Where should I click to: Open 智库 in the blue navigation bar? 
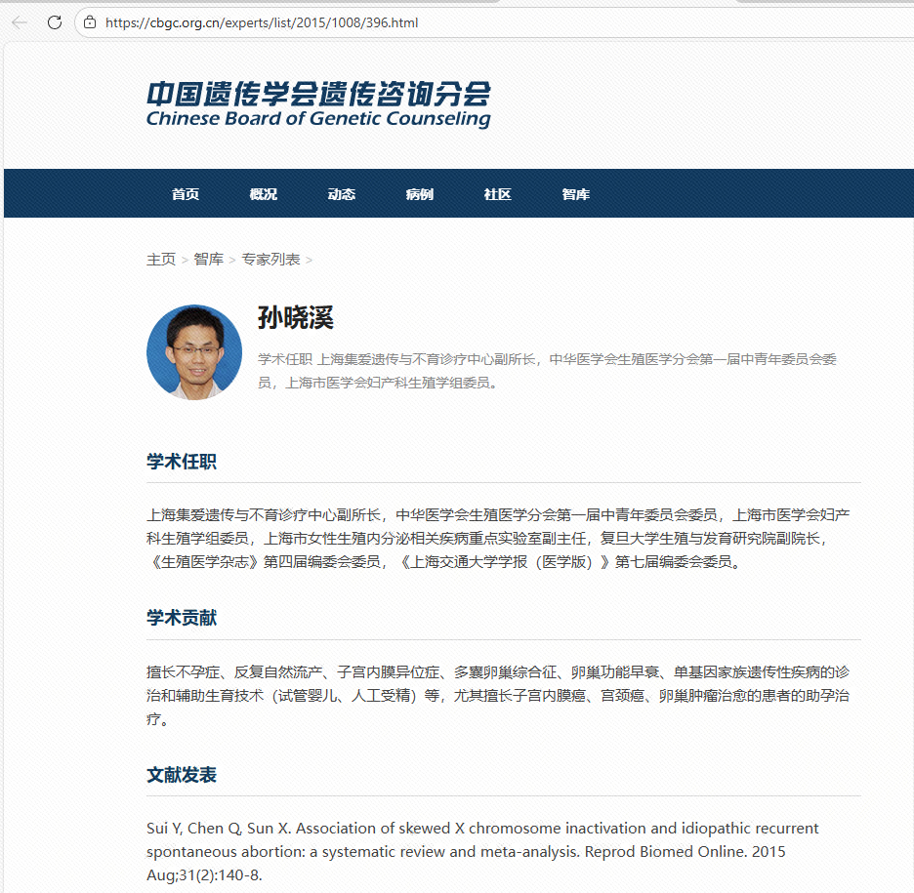(576, 194)
